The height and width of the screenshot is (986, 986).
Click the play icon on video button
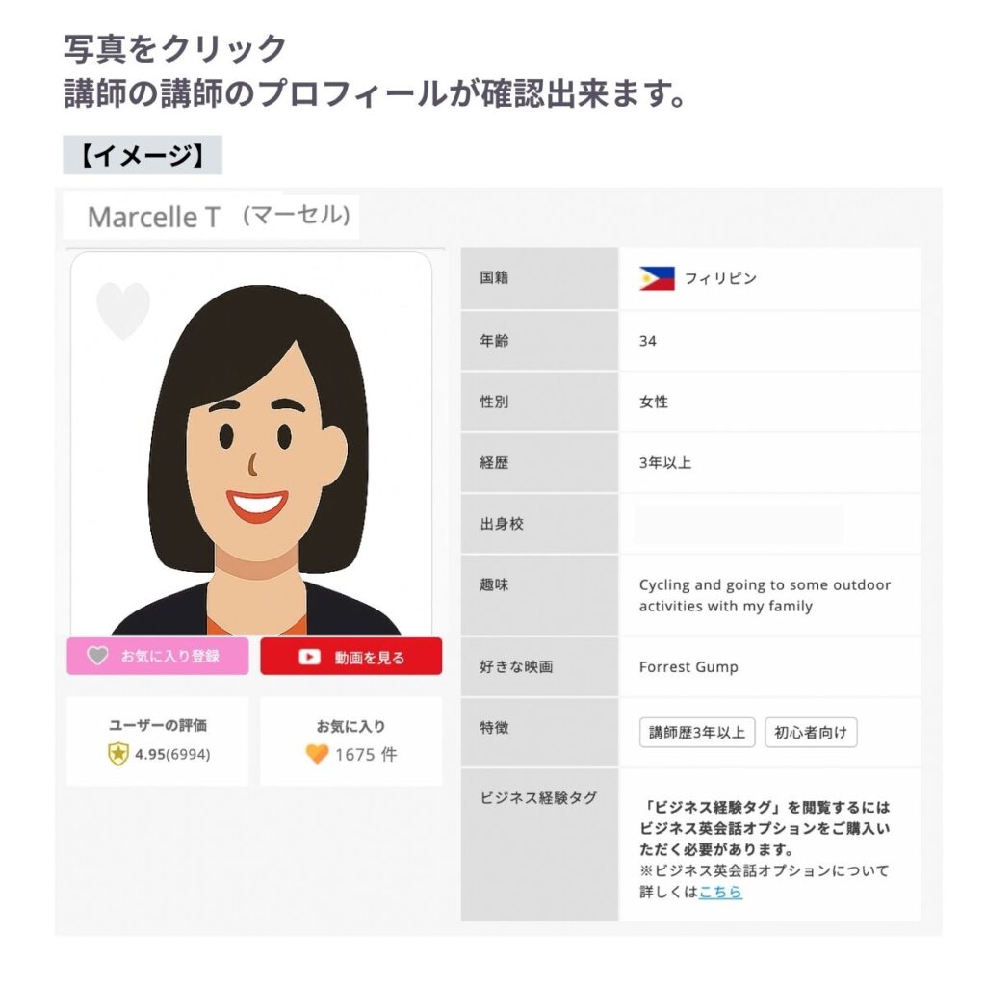pos(309,657)
